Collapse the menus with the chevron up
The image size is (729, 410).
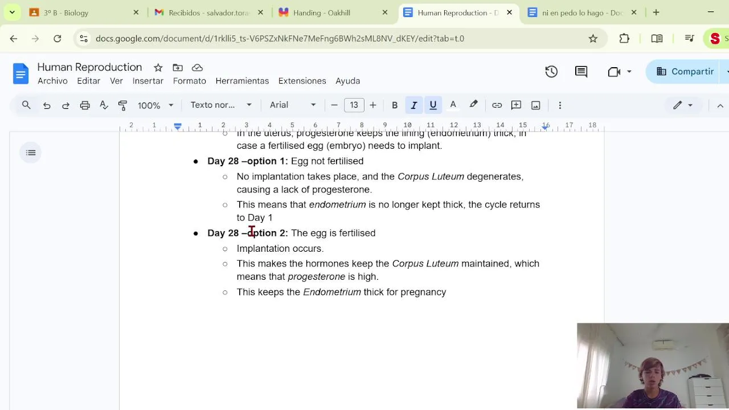click(720, 105)
